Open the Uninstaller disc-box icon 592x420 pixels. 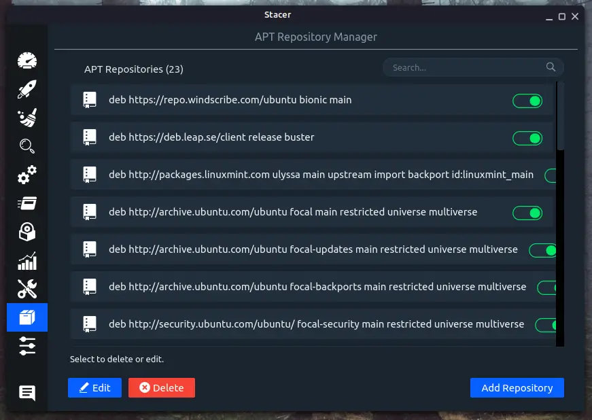(x=27, y=232)
